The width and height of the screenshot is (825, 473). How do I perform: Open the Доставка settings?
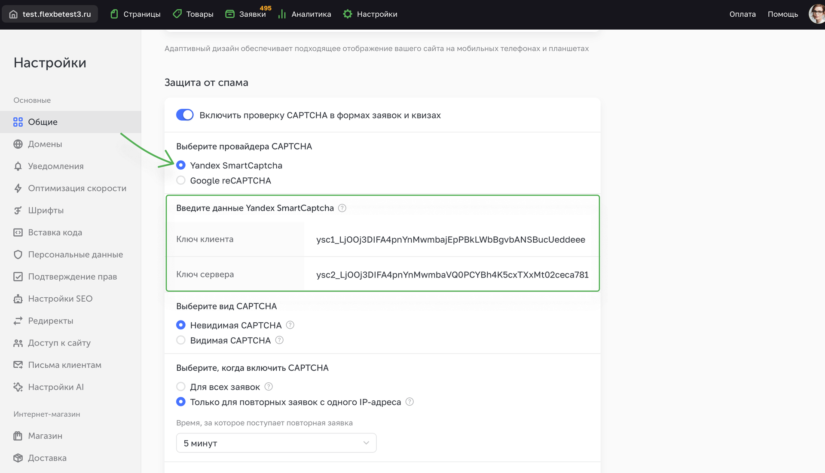[47, 458]
